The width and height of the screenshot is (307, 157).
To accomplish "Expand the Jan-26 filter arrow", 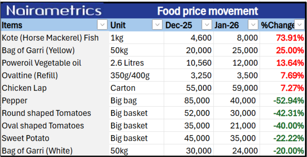I will pos(253,25).
